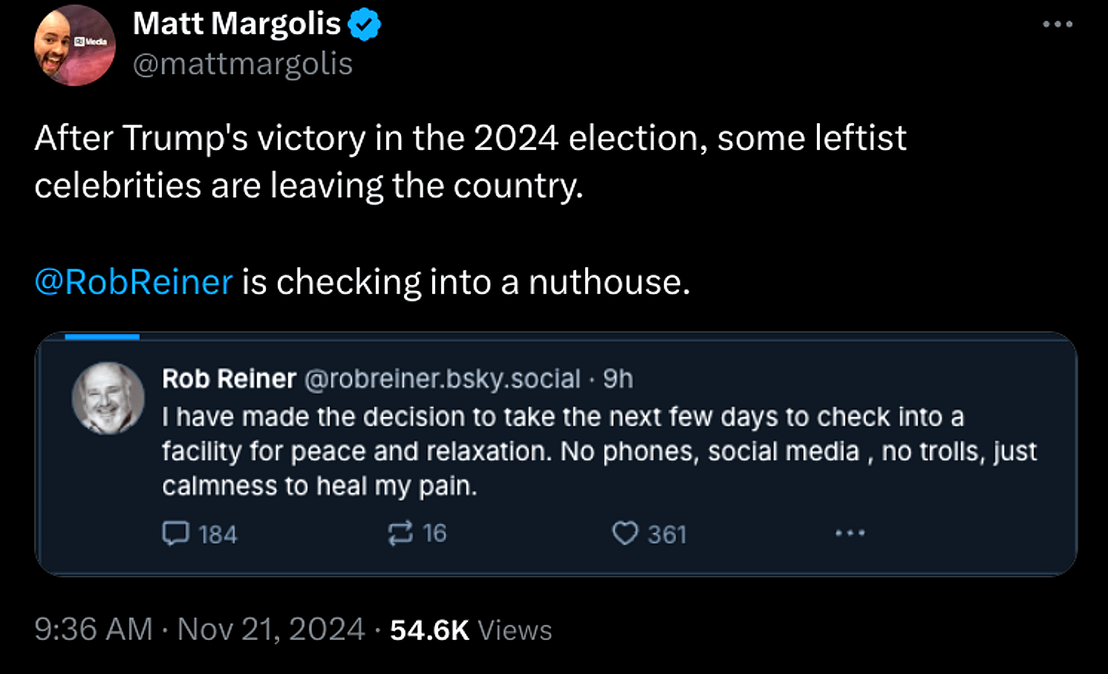Click the 9h timestamp on quoted post

point(618,379)
